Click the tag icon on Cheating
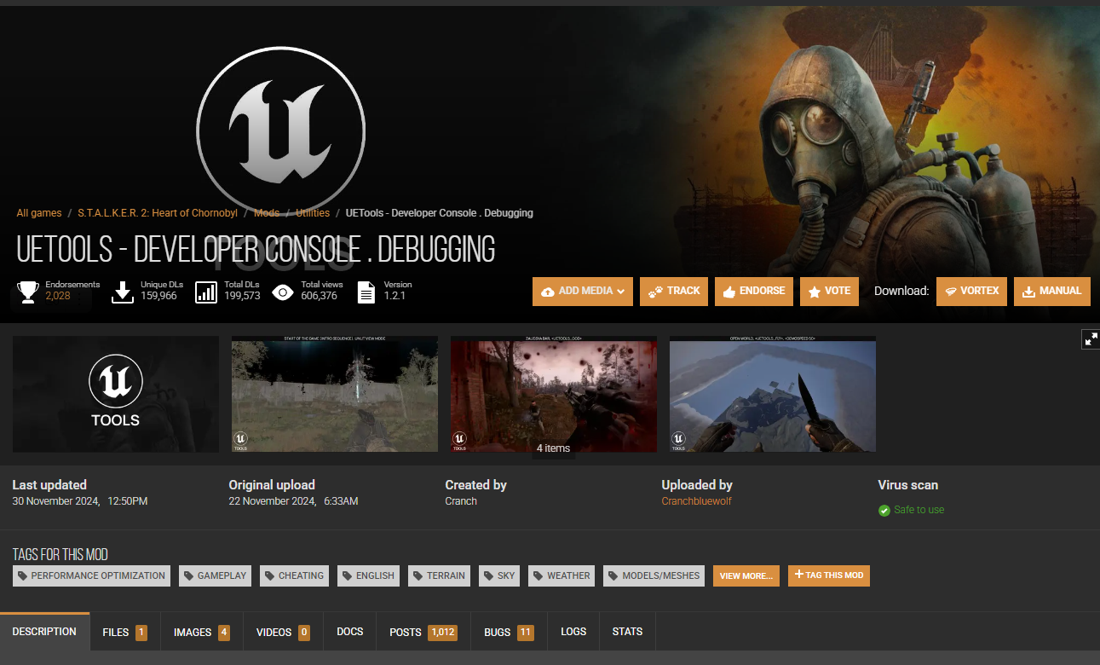Screen dimensions: 1100x665 click(x=269, y=576)
